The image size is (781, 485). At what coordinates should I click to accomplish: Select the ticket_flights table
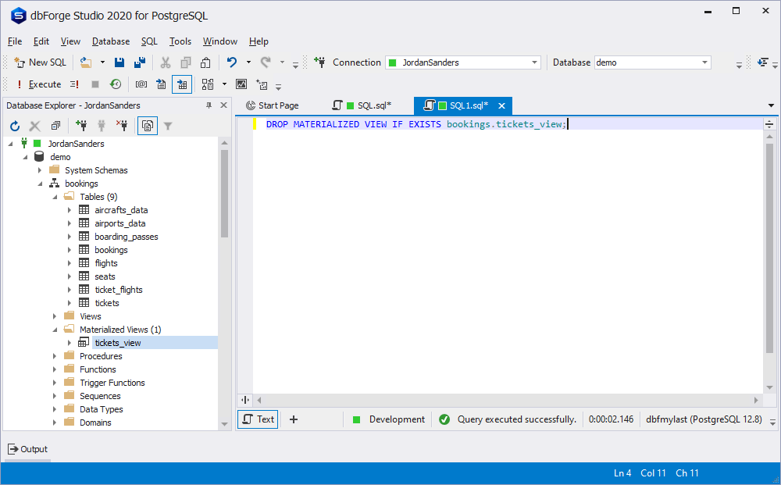pyautogui.click(x=119, y=290)
